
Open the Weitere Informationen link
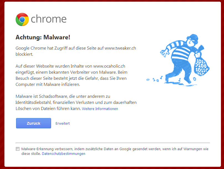point(100,109)
